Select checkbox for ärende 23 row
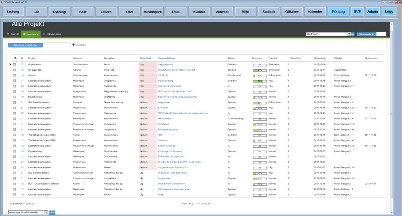 15,86
